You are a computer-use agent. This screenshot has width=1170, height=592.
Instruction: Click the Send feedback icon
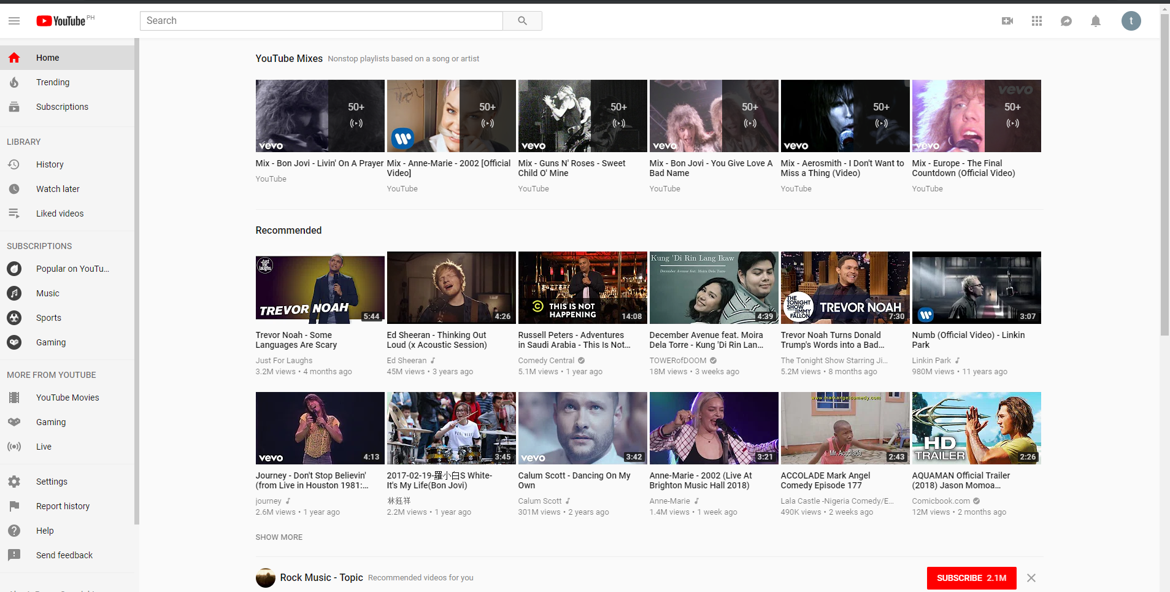(x=14, y=555)
